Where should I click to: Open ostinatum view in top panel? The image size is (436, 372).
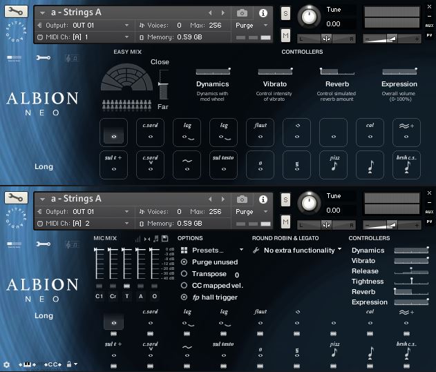(x=71, y=58)
